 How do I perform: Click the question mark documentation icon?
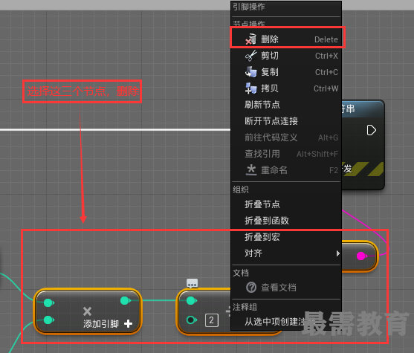click(x=251, y=288)
